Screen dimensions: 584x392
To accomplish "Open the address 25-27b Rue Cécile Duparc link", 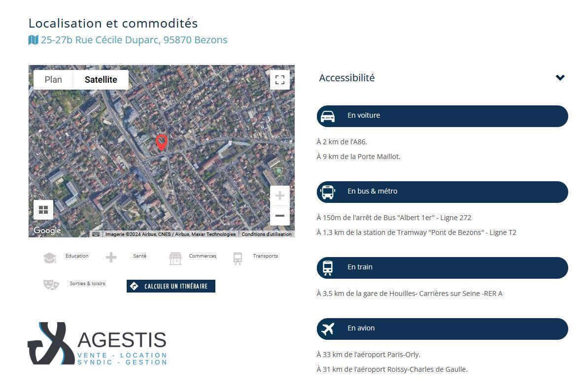I will 134,40.
